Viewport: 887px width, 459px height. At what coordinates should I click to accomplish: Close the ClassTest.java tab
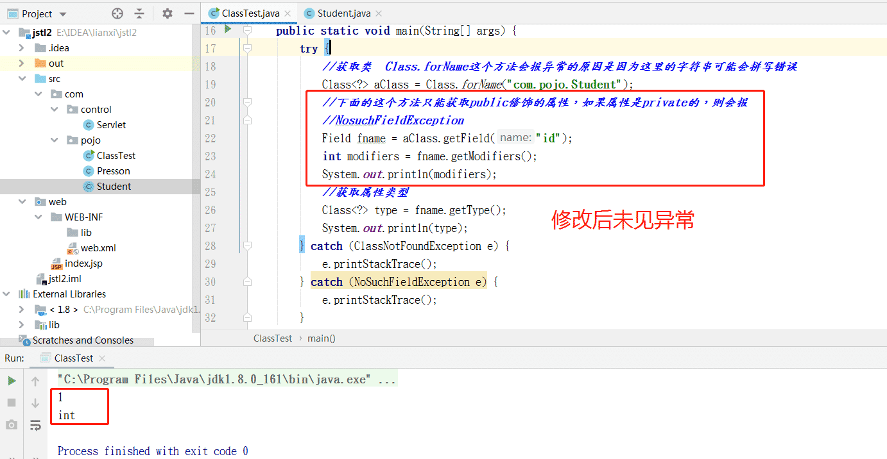click(288, 13)
